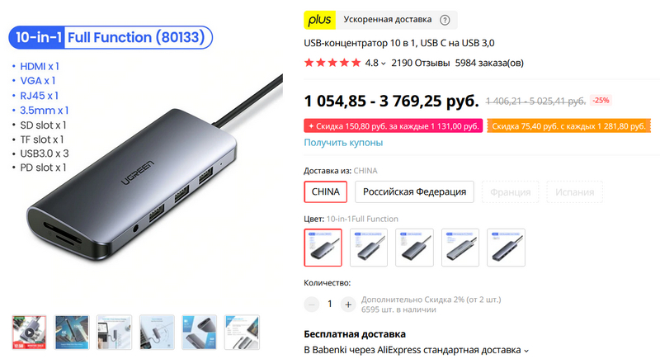Click the orange 75,40 руб. discount badge
The width and height of the screenshot is (660, 359).
(568, 126)
